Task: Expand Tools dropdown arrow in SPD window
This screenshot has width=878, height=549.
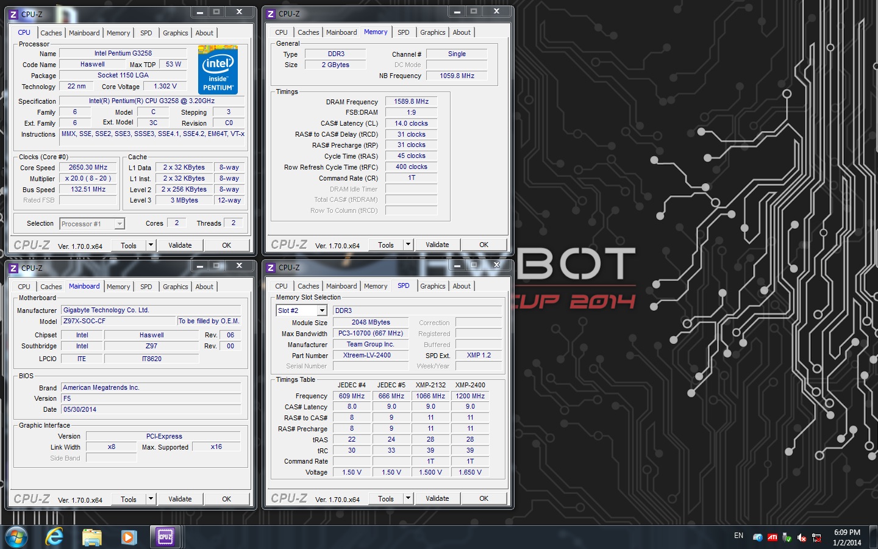Action: point(408,498)
